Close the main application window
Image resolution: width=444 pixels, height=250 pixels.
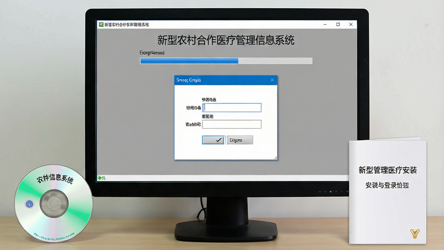tap(351, 24)
